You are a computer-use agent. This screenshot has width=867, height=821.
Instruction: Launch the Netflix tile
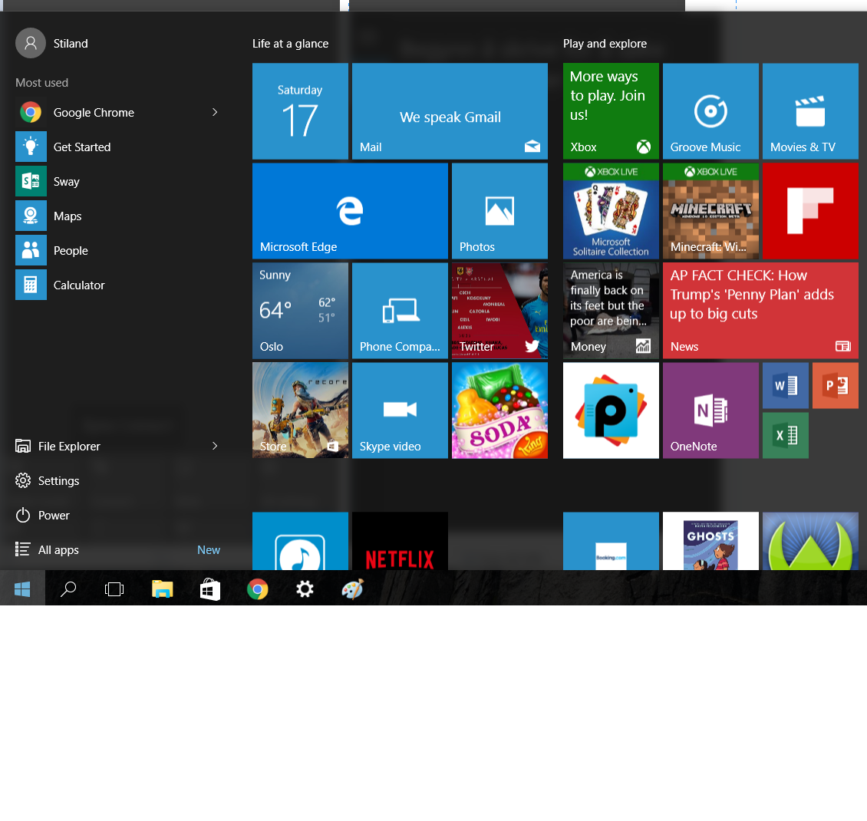pyautogui.click(x=400, y=541)
